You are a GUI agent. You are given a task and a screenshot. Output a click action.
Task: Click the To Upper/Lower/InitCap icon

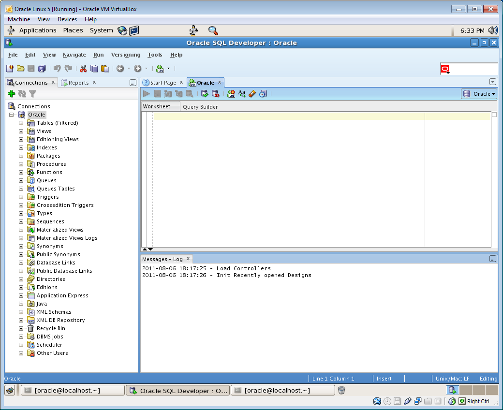point(242,94)
